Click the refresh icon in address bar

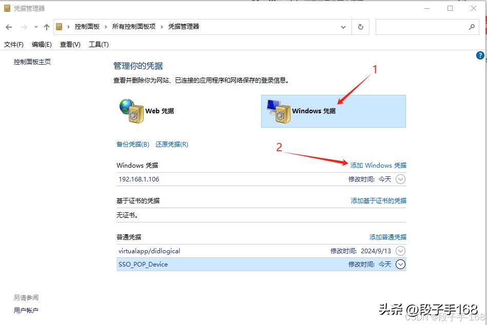[360, 27]
